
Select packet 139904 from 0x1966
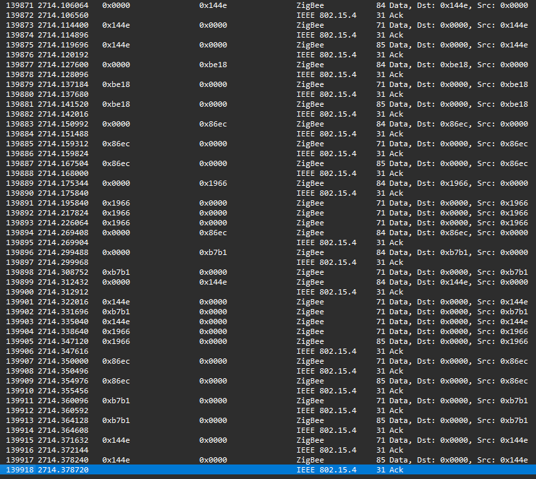(x=268, y=332)
